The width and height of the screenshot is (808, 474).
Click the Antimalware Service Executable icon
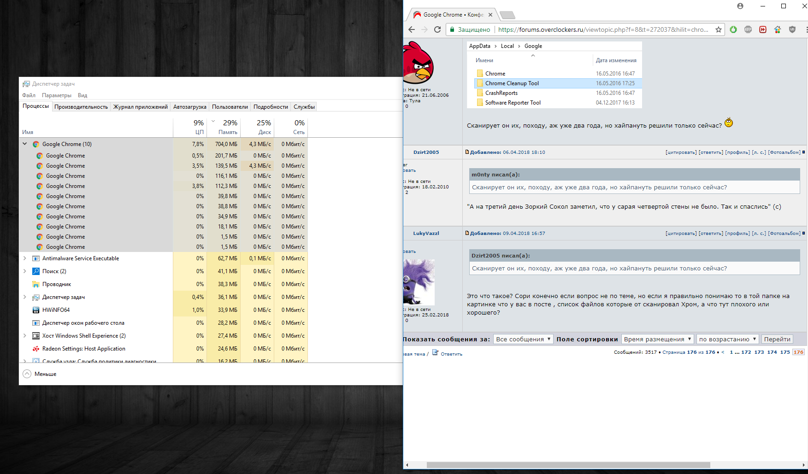point(36,258)
